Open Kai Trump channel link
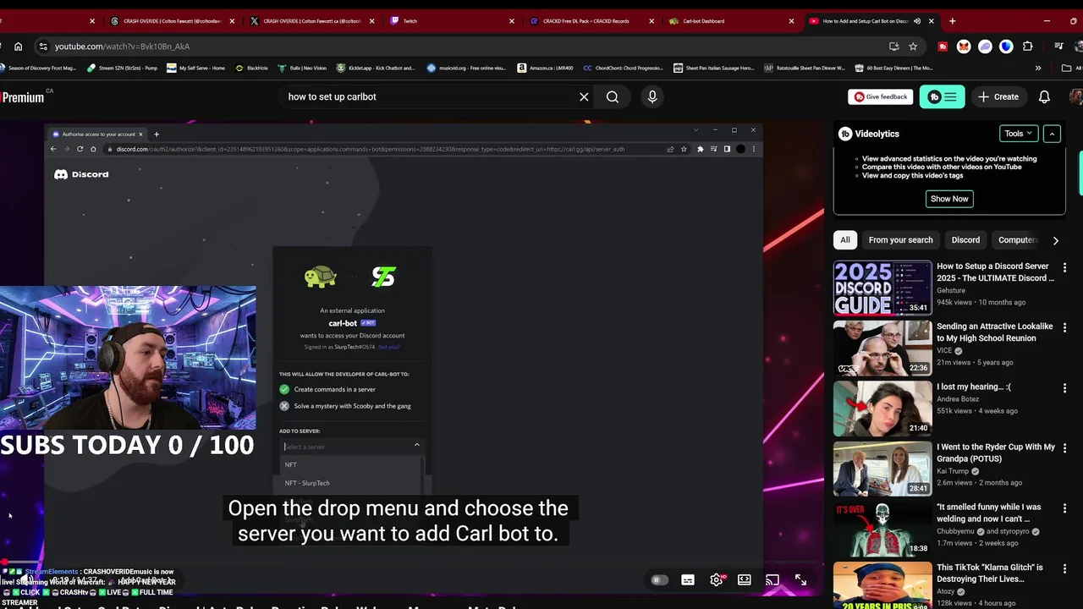This screenshot has height=609, width=1083. click(953, 471)
